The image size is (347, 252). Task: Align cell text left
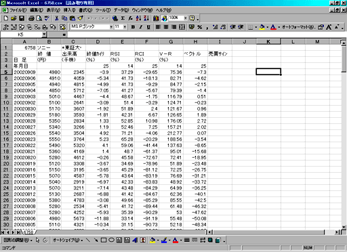pyautogui.click(x=158, y=27)
